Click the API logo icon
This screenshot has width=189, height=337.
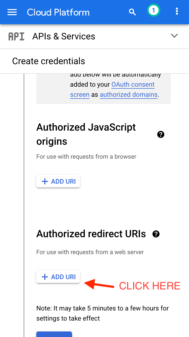16,36
